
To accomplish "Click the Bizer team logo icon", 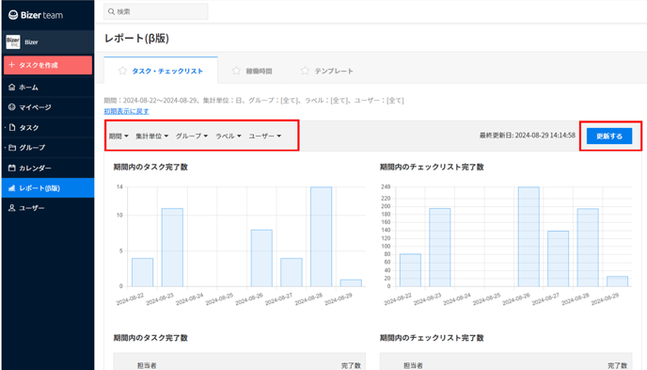I will point(13,15).
